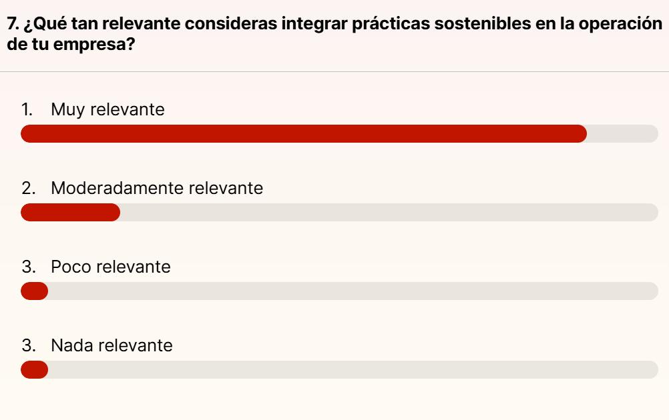This screenshot has height=420, width=669.
Task: Click the number '2.' beside Moderadamente relevante
Action: pos(29,188)
